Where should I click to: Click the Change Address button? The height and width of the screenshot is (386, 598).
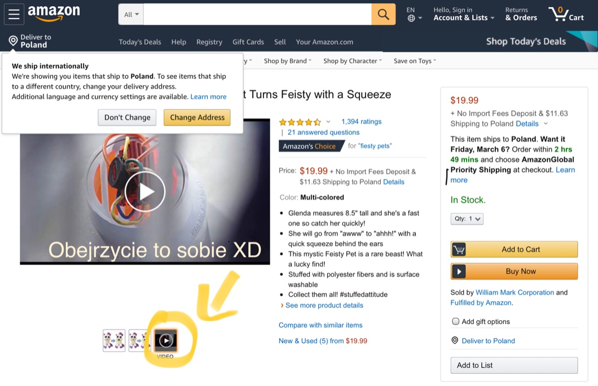pyautogui.click(x=197, y=117)
